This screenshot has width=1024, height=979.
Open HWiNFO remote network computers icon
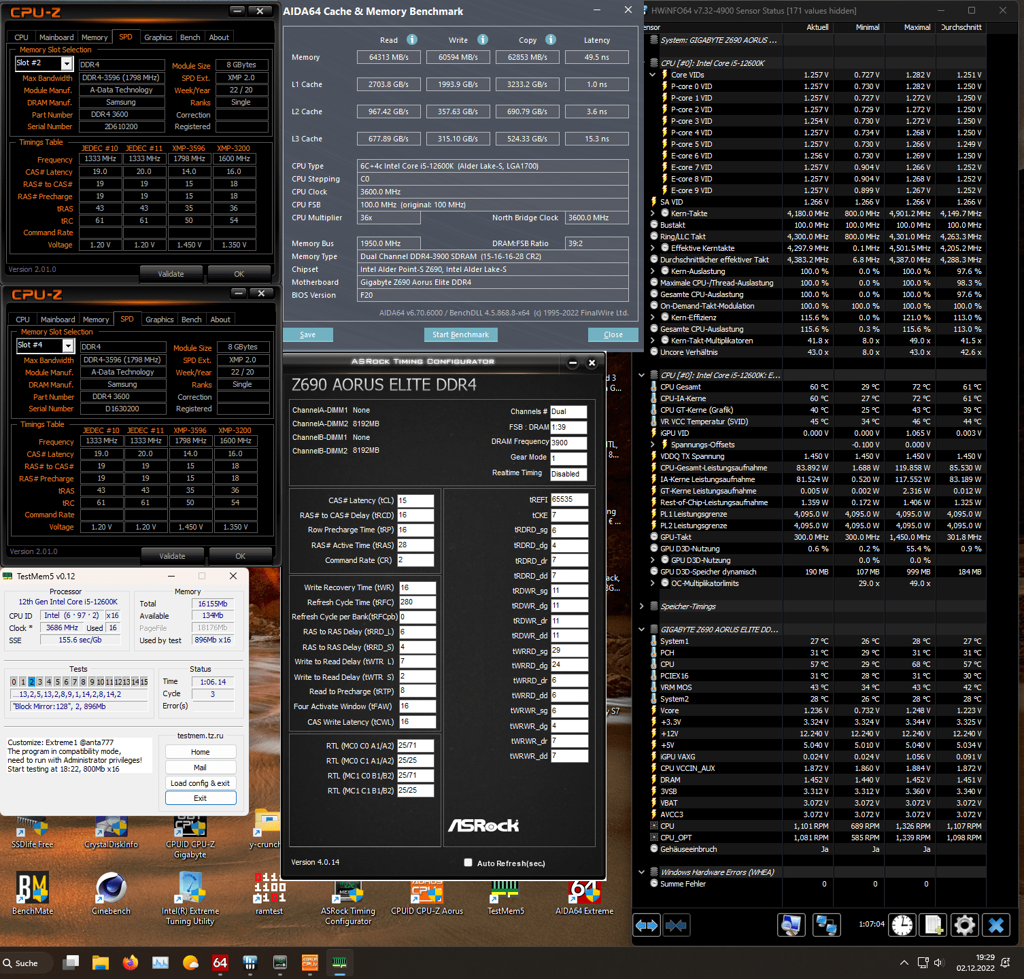[x=827, y=925]
